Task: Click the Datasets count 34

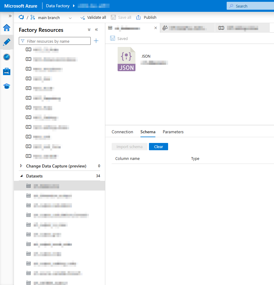Action: (98, 176)
